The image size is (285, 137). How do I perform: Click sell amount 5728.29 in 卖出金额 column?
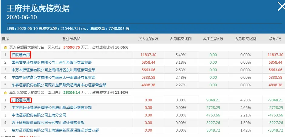tap(213, 108)
